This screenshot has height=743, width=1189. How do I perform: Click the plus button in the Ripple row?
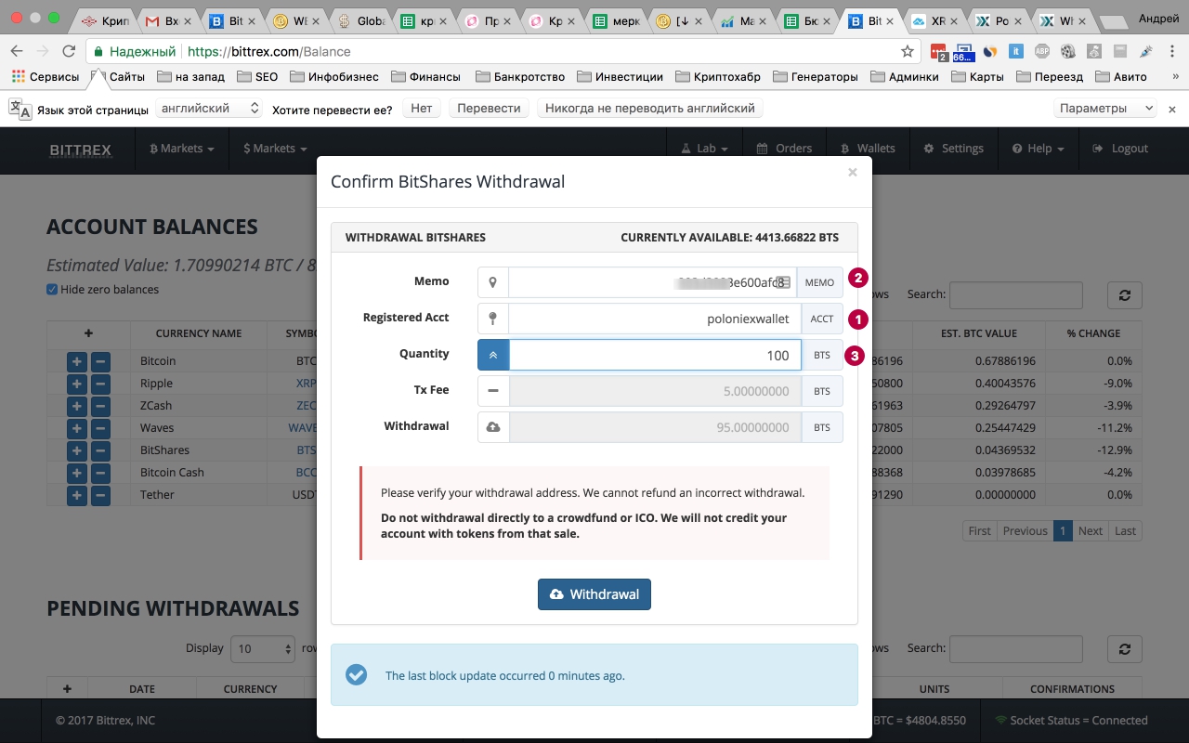tap(76, 384)
